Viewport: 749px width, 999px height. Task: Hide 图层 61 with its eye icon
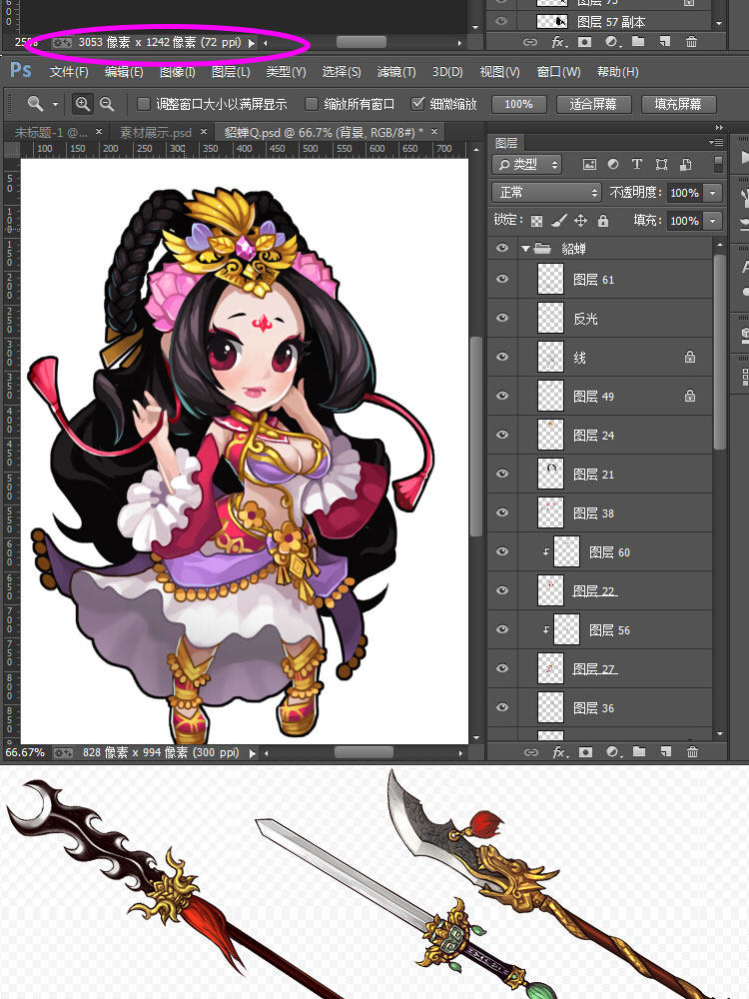tap(502, 279)
